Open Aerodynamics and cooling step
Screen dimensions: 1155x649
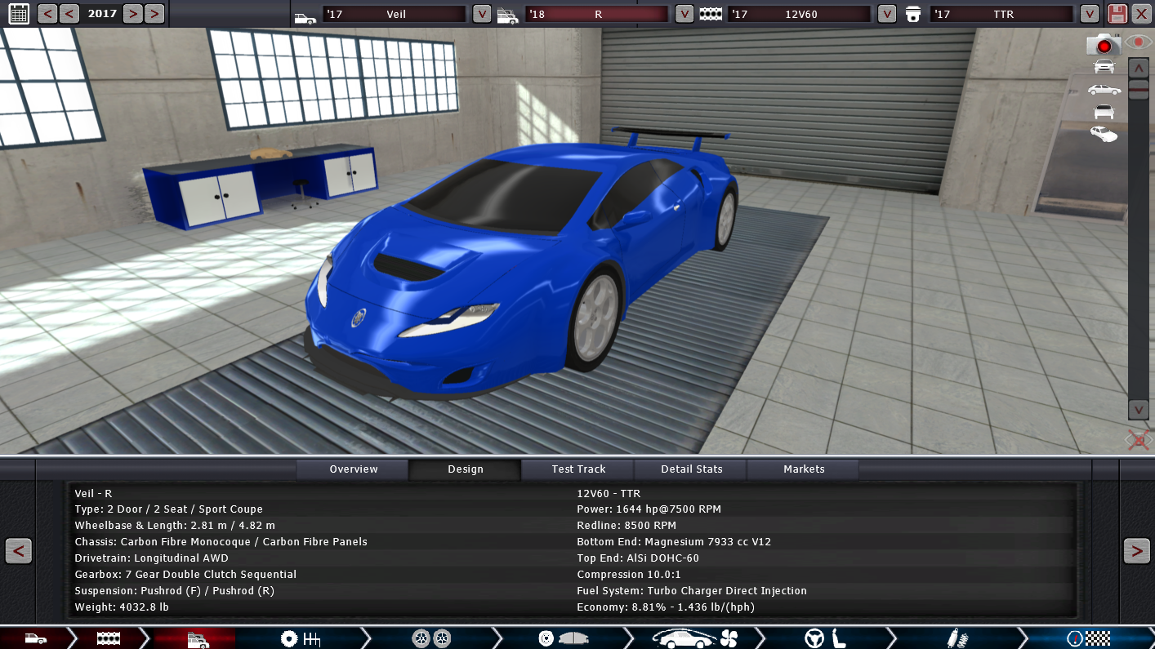coord(695,638)
